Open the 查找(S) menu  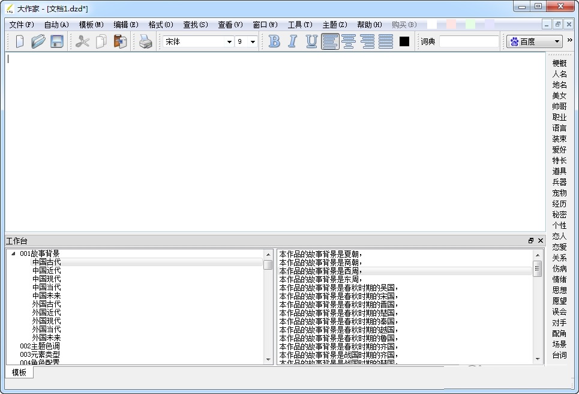coord(196,25)
